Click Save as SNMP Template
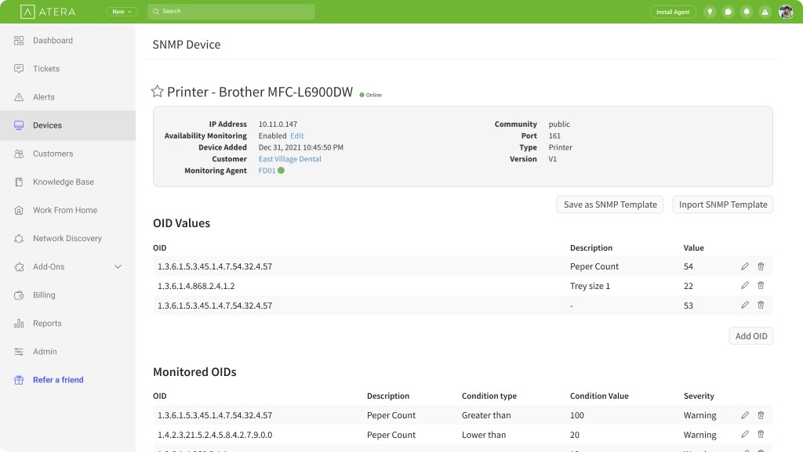Viewport: 803px width, 452px height. click(x=610, y=204)
